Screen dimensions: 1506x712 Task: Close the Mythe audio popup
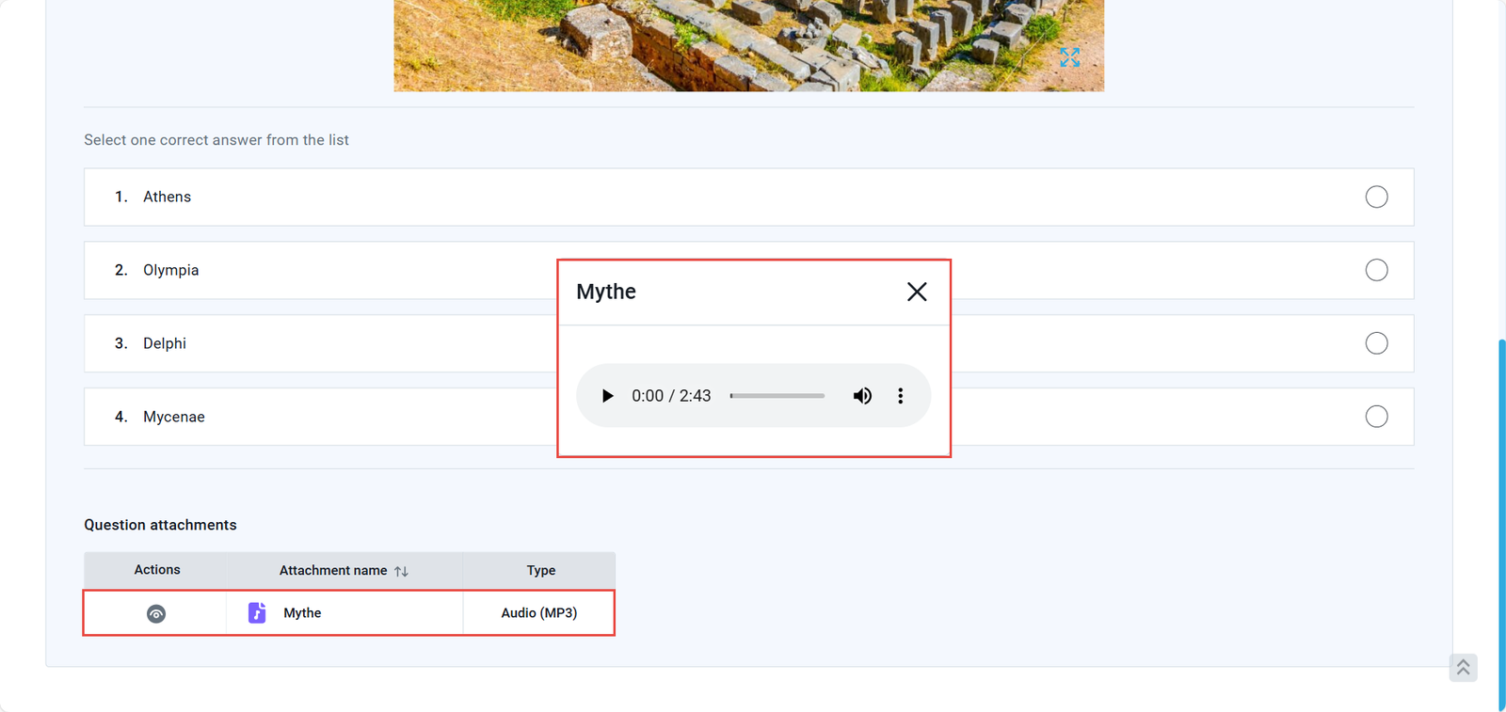[x=917, y=292]
